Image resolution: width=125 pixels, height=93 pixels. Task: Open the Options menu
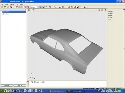point(12,4)
